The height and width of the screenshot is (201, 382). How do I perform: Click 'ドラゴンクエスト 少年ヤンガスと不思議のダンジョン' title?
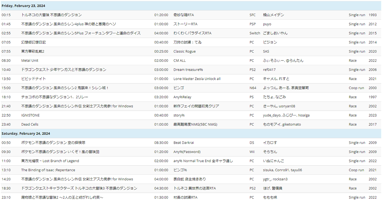[x=64, y=69]
